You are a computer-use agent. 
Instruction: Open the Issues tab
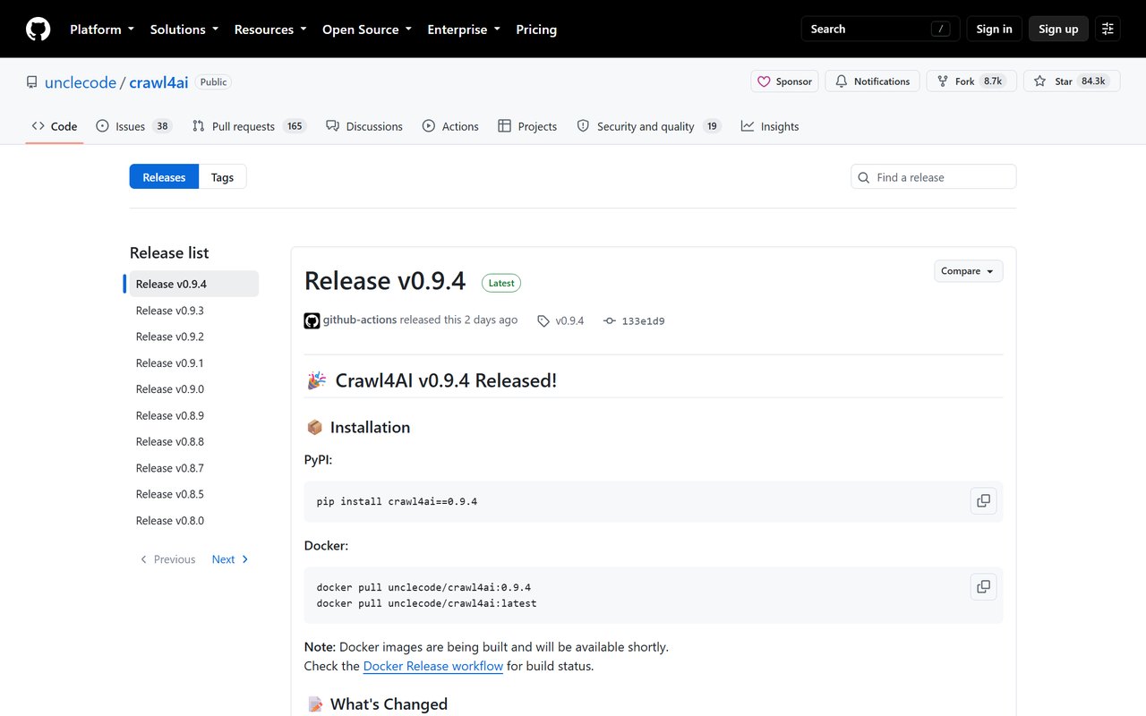coord(133,126)
